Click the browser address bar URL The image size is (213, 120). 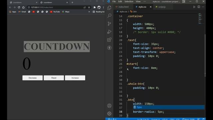coord(42,7)
